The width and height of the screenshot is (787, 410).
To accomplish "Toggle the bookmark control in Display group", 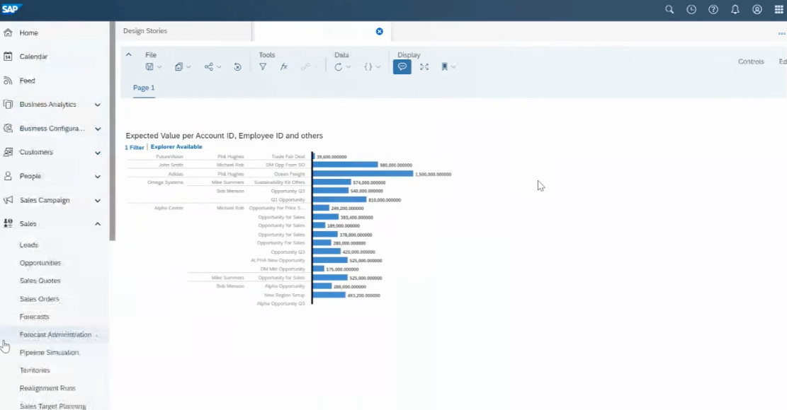I will (444, 66).
